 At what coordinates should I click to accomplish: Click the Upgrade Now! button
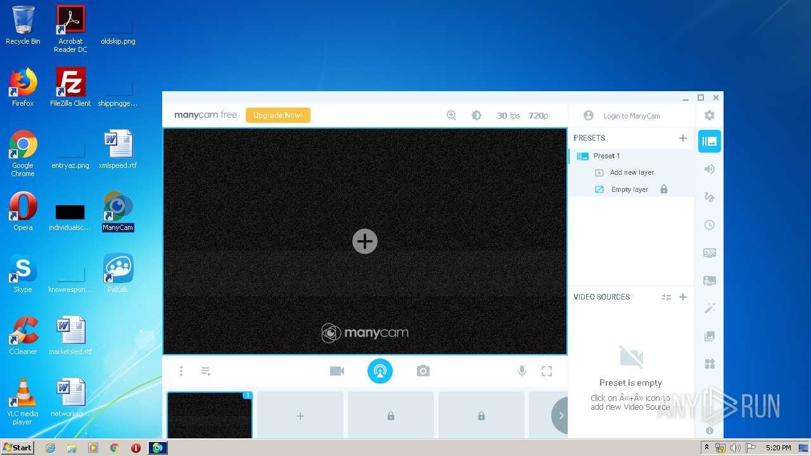tap(278, 115)
